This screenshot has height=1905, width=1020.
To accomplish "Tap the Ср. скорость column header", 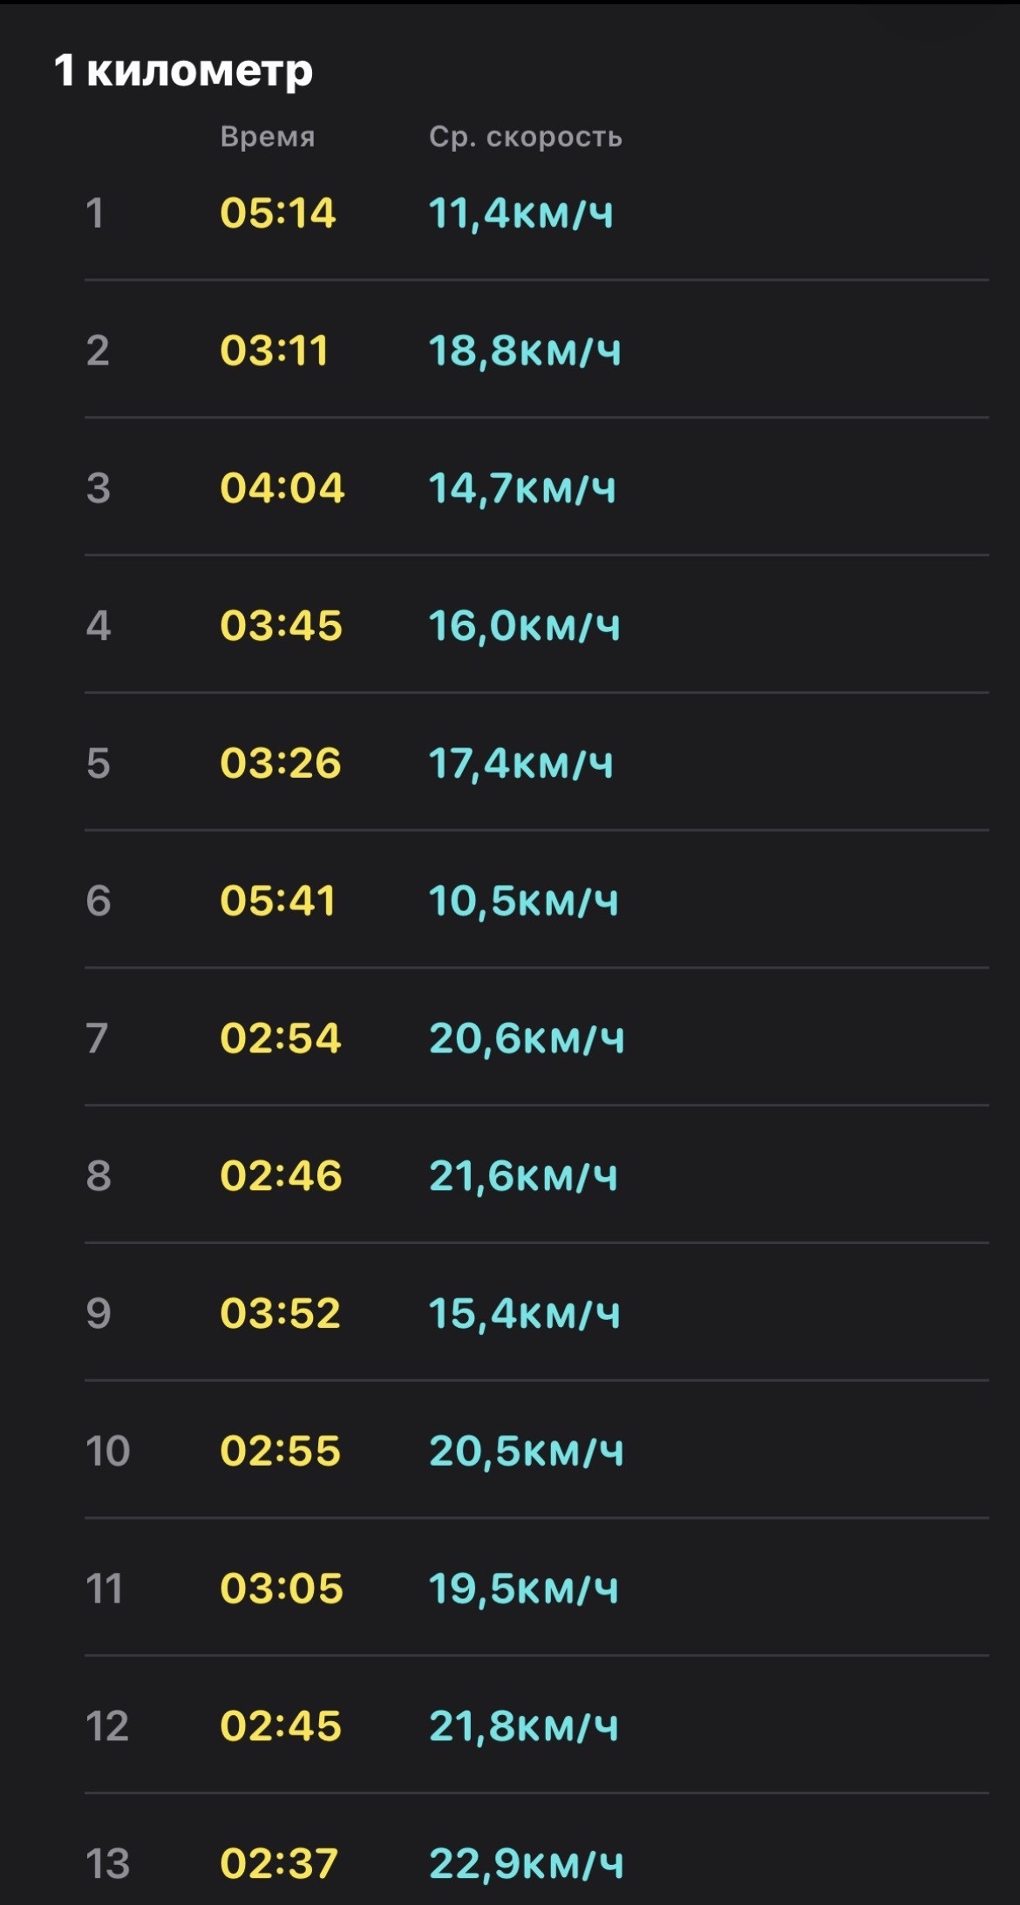I will tap(526, 137).
